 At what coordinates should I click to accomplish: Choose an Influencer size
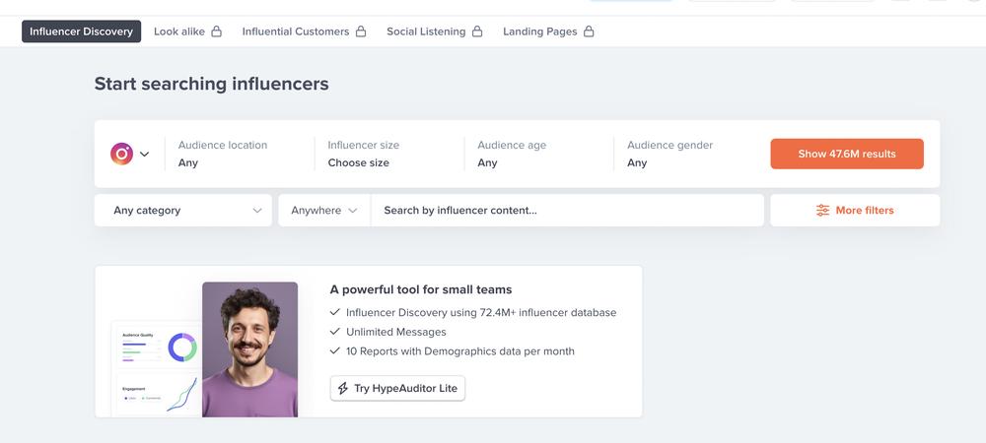388,154
